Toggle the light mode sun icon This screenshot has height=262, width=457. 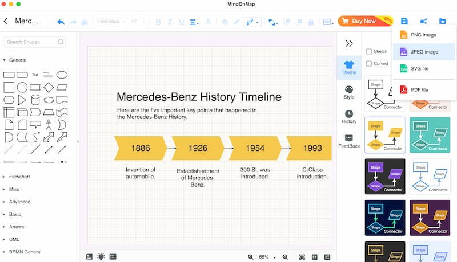(x=101, y=256)
